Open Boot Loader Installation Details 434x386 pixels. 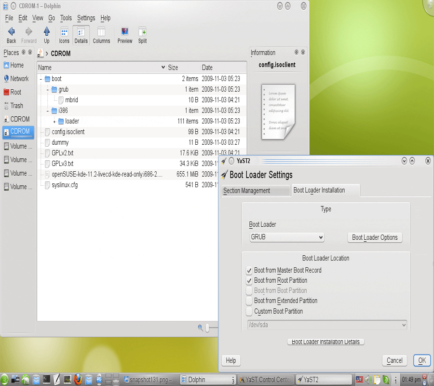point(326,342)
